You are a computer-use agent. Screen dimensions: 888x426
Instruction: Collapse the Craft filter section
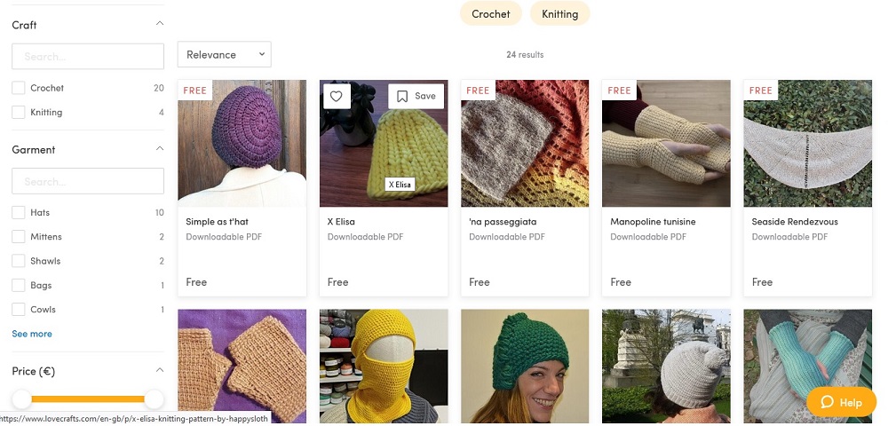click(159, 25)
